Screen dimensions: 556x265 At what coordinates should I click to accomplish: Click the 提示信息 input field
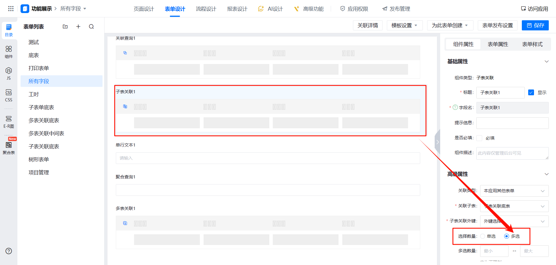(512, 123)
